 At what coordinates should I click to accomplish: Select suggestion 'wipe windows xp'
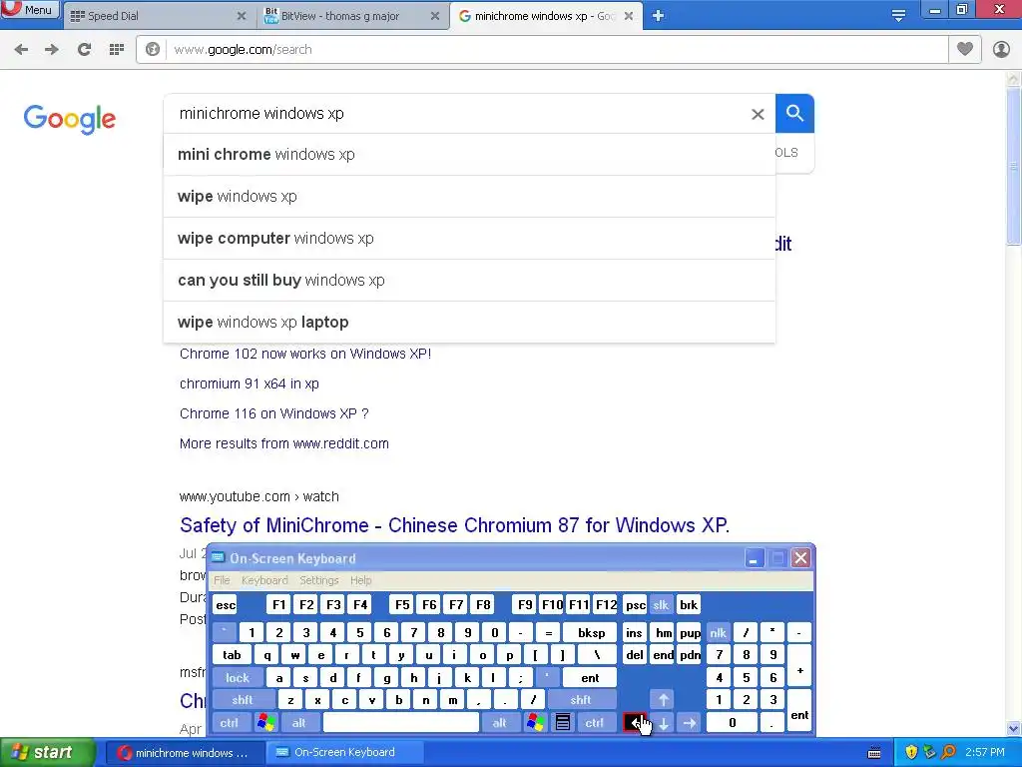click(x=469, y=197)
